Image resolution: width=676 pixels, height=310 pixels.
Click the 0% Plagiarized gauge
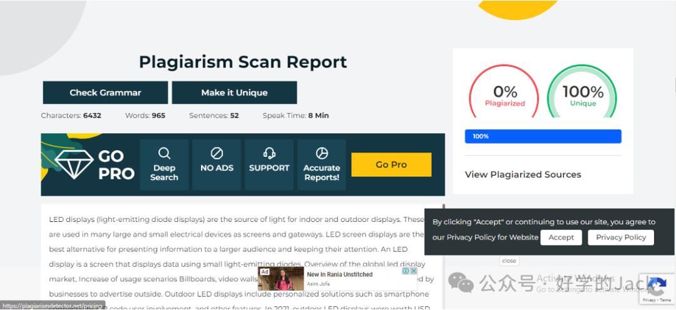[x=504, y=94]
